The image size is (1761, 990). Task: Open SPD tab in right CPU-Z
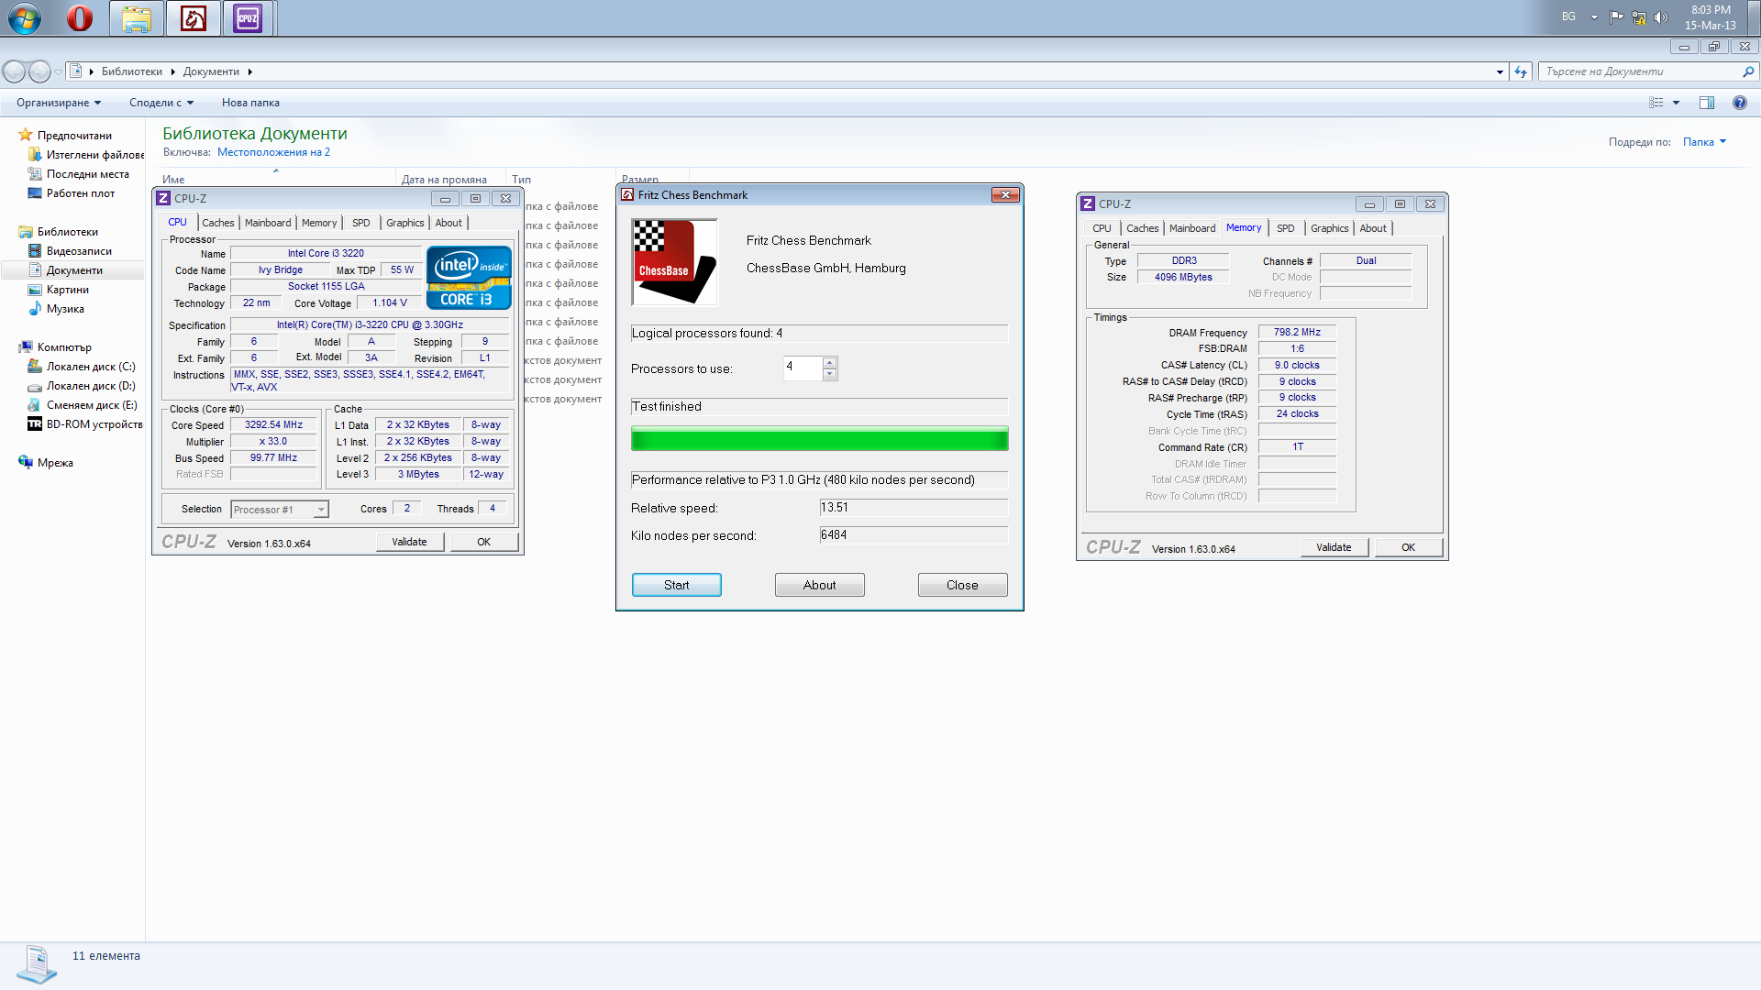[x=1286, y=228]
